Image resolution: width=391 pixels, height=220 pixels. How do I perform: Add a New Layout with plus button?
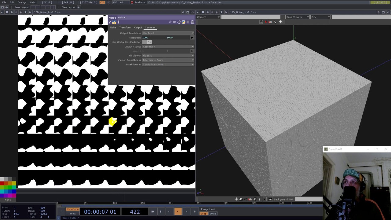click(78, 7)
